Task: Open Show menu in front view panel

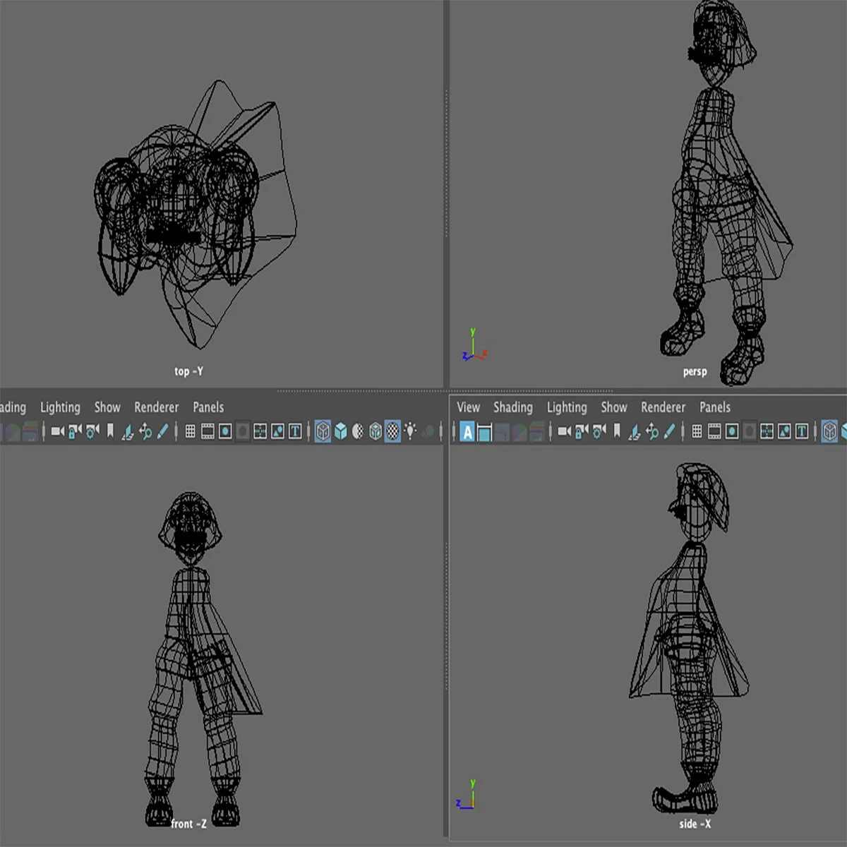Action: click(107, 407)
